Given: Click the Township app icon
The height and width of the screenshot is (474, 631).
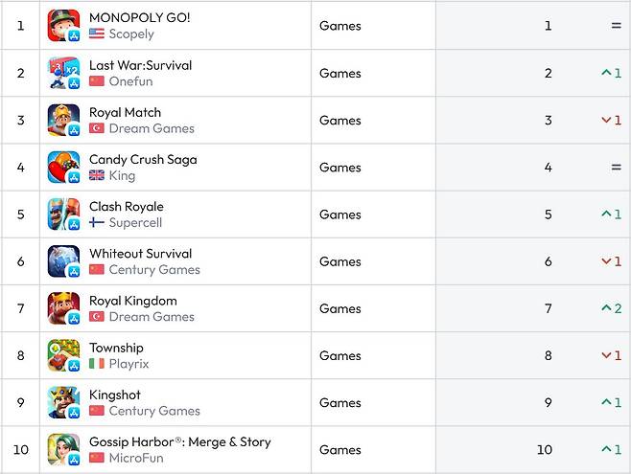Looking at the screenshot, I should [63, 355].
